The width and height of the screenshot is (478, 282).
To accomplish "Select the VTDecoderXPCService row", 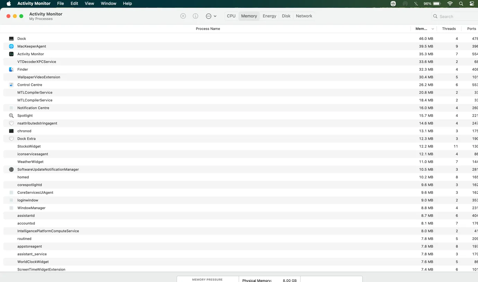I will pos(241,62).
